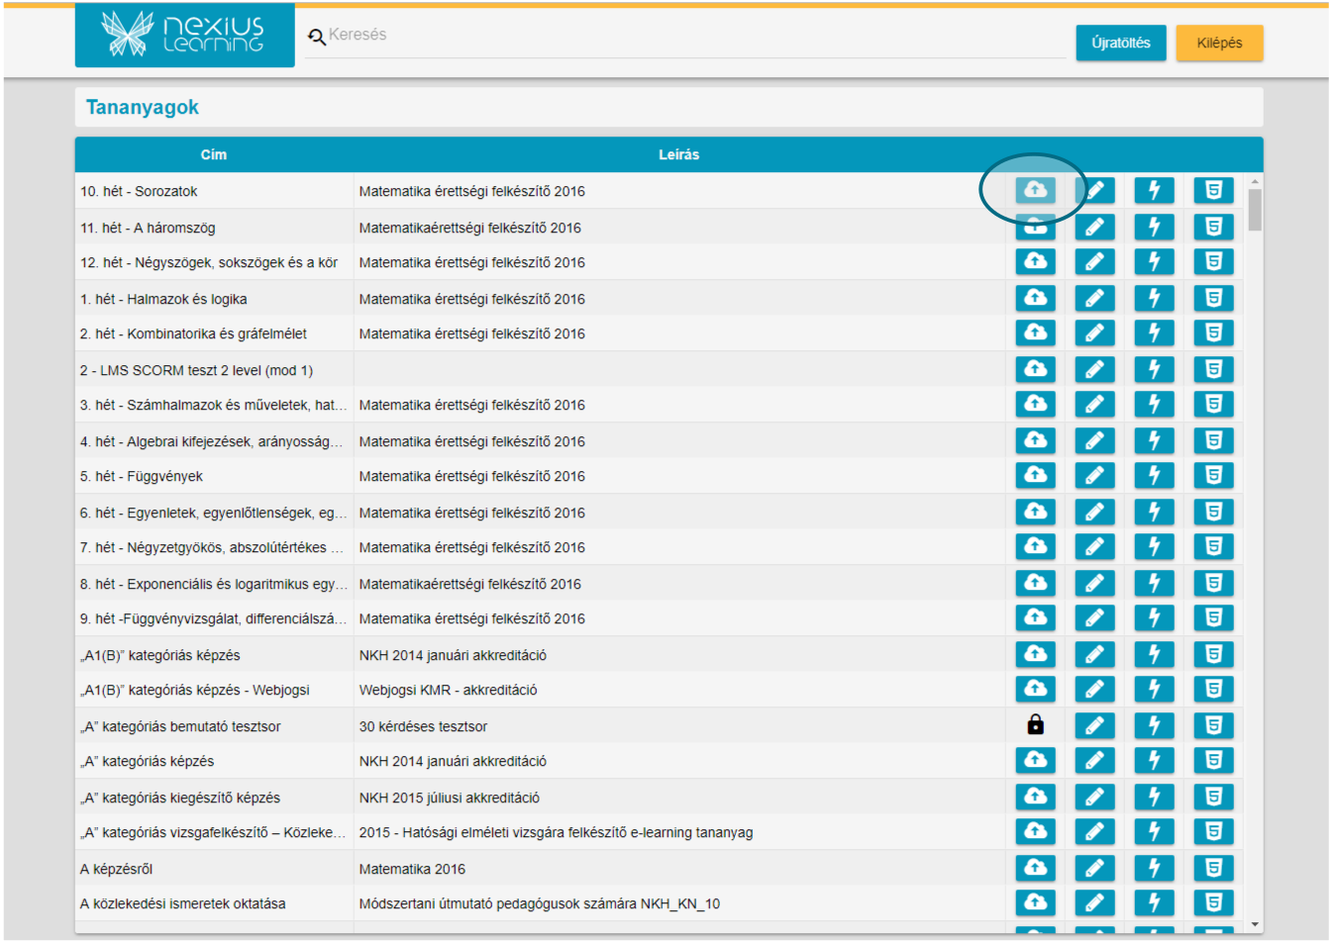Click cloud upload icon for 10. hét - Sorozatok

1035,190
